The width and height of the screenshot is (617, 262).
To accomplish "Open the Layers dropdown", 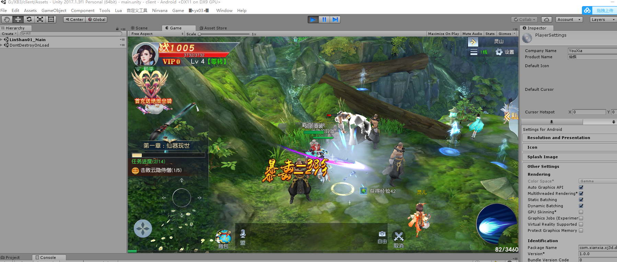I will tap(603, 20).
